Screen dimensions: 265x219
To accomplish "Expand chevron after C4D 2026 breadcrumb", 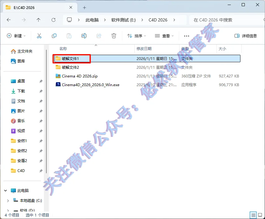I will (174, 20).
